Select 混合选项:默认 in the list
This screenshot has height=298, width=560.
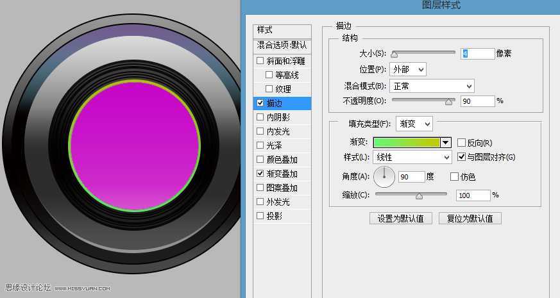click(282, 46)
